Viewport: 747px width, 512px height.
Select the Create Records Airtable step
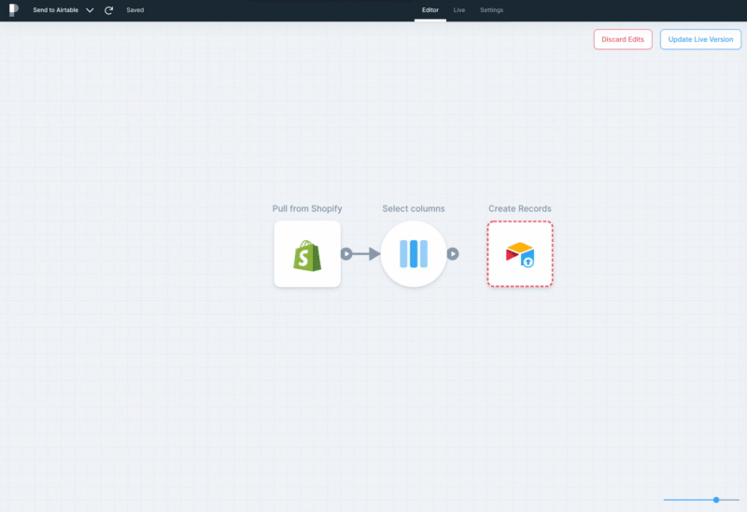click(520, 253)
